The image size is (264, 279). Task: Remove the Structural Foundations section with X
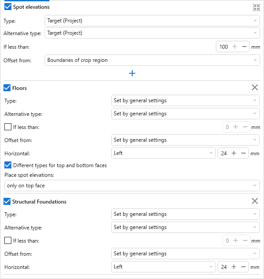[x=255, y=201]
